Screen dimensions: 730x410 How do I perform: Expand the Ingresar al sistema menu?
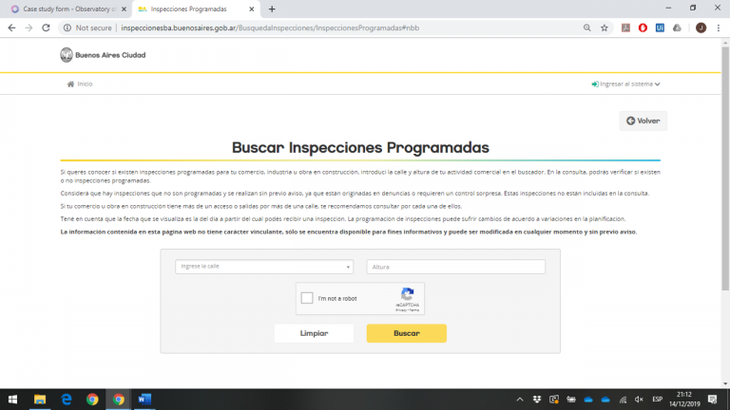[x=625, y=84]
